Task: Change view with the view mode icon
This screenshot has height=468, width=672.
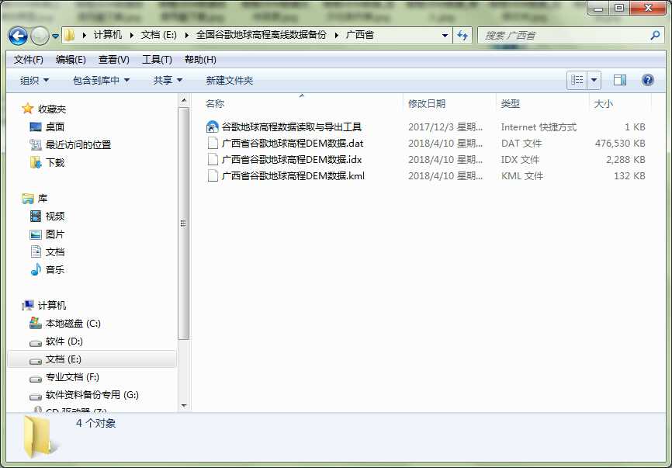Action: click(x=577, y=80)
